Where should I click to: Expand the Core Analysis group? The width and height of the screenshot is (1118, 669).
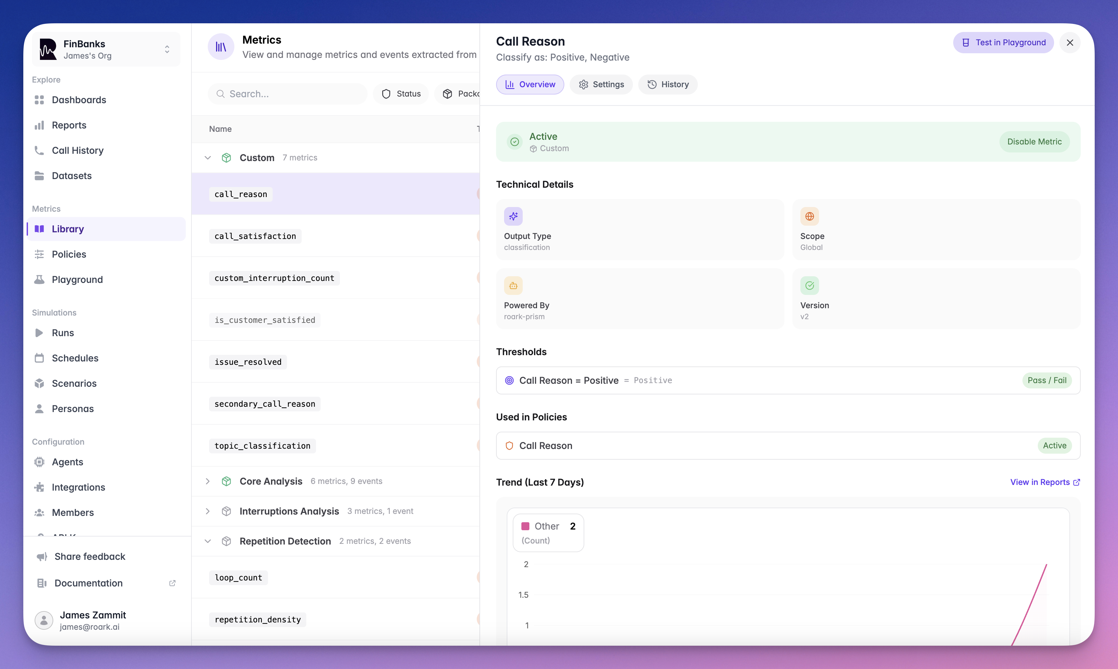coord(208,481)
